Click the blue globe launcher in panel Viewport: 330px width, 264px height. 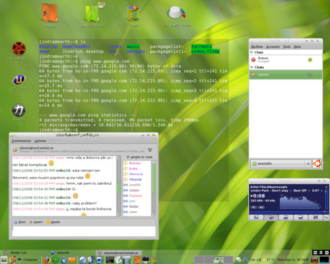[x=82, y=260]
